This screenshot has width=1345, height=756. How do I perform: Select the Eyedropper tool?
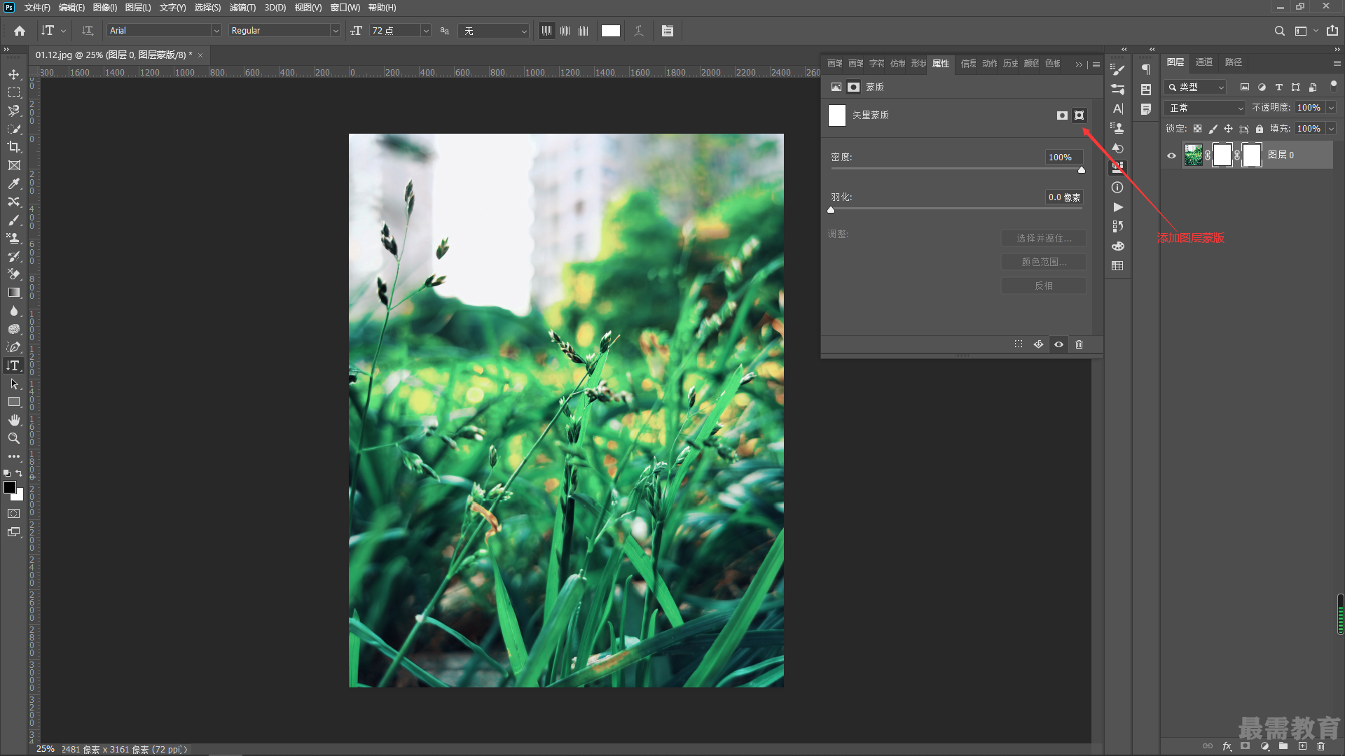(14, 183)
